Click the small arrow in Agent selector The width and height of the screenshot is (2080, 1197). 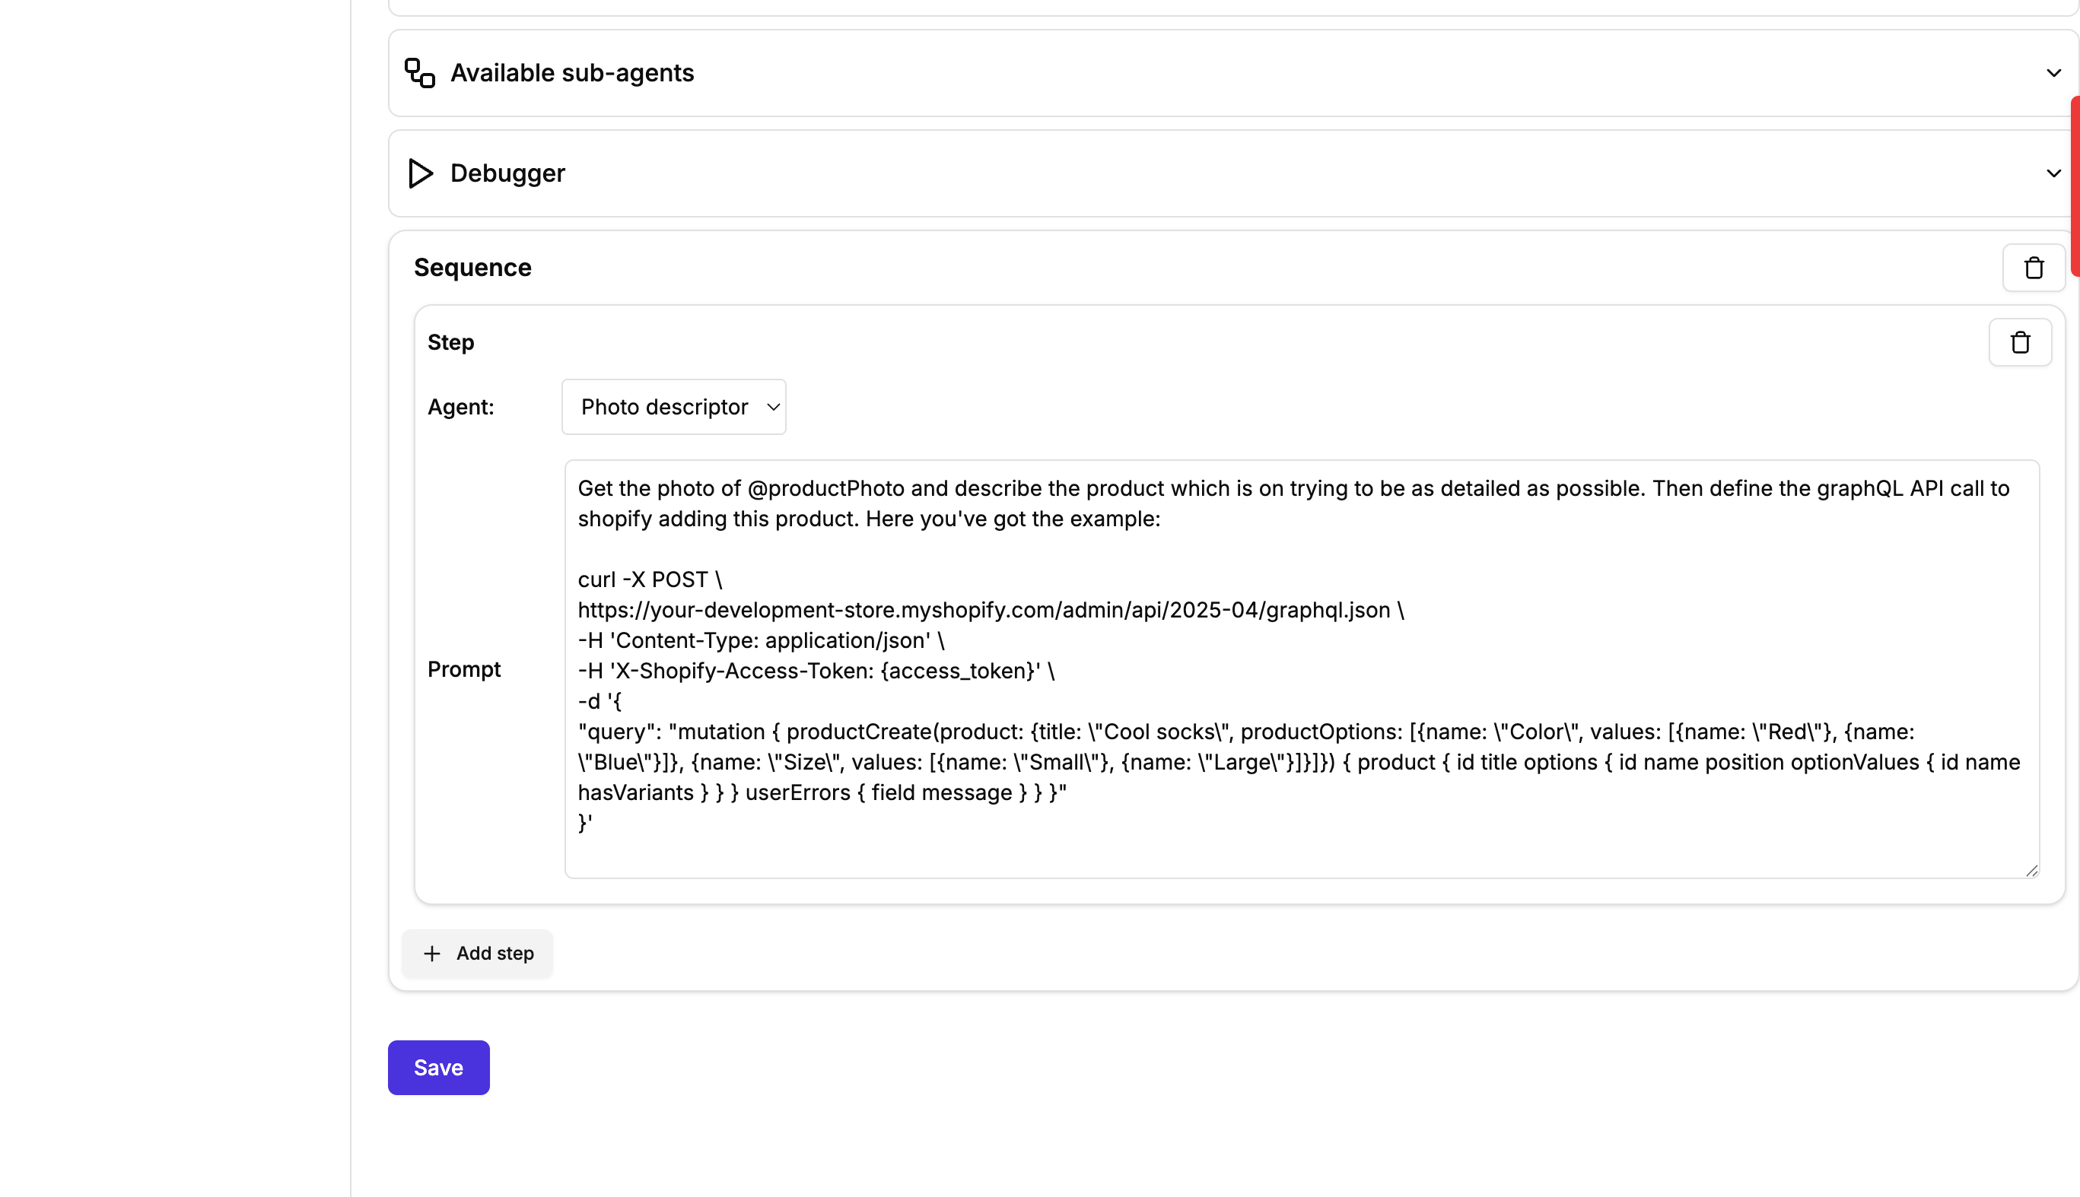(773, 407)
